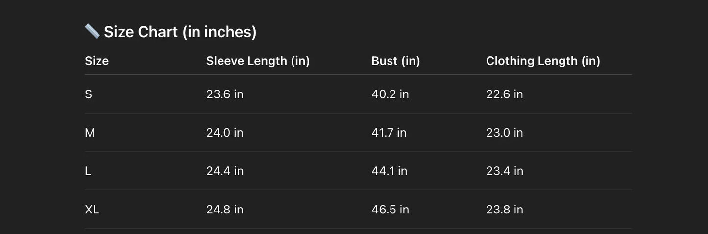Select the XL size row label

(92, 210)
